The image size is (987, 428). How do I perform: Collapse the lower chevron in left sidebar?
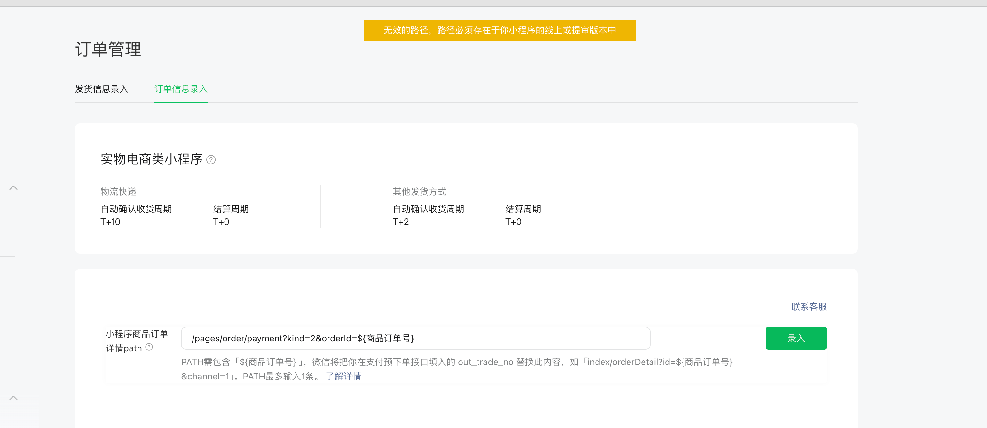13,398
